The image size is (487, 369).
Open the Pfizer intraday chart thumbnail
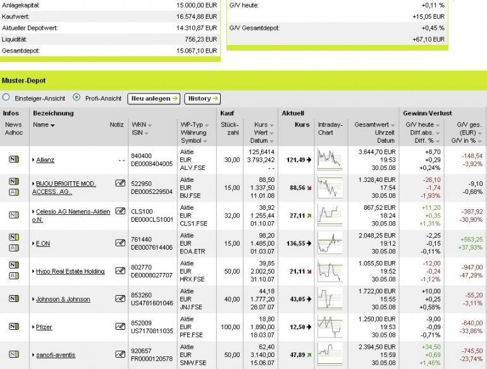point(330,327)
